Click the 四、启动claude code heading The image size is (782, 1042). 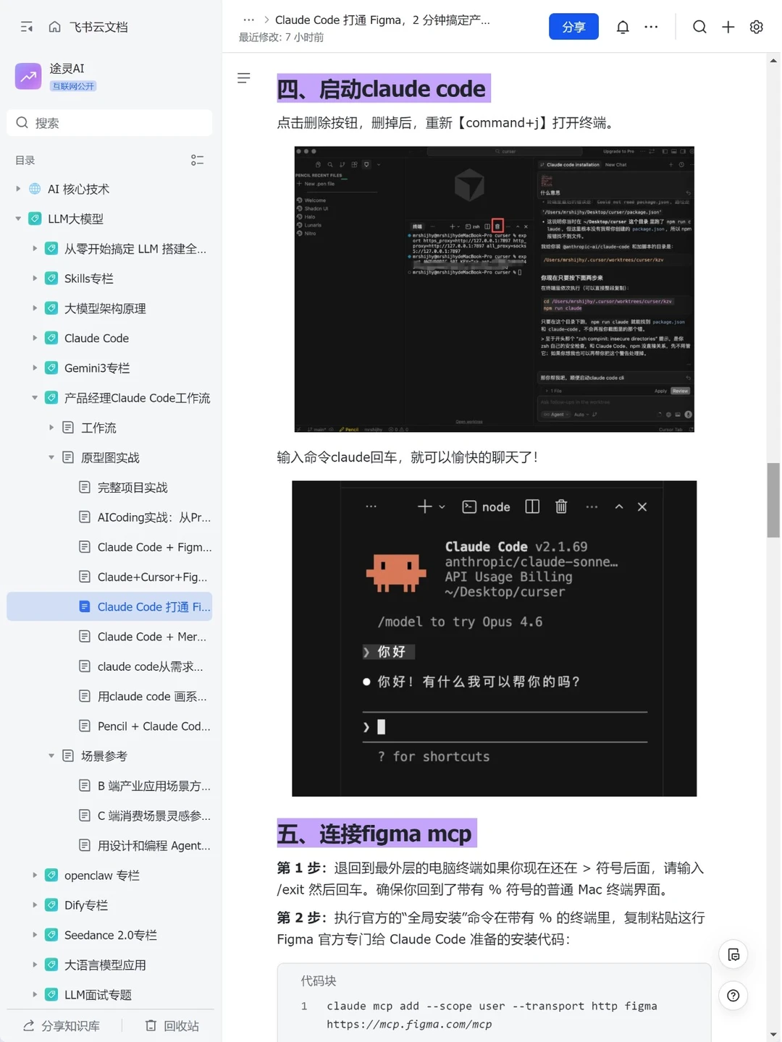pyautogui.click(x=383, y=88)
